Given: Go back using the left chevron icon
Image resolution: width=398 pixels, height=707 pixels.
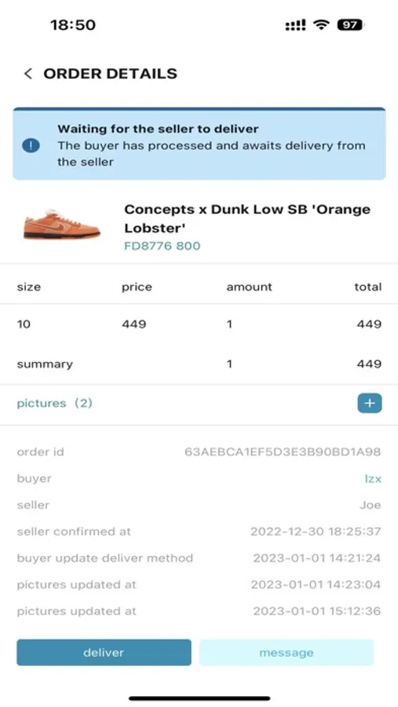Looking at the screenshot, I should point(28,74).
